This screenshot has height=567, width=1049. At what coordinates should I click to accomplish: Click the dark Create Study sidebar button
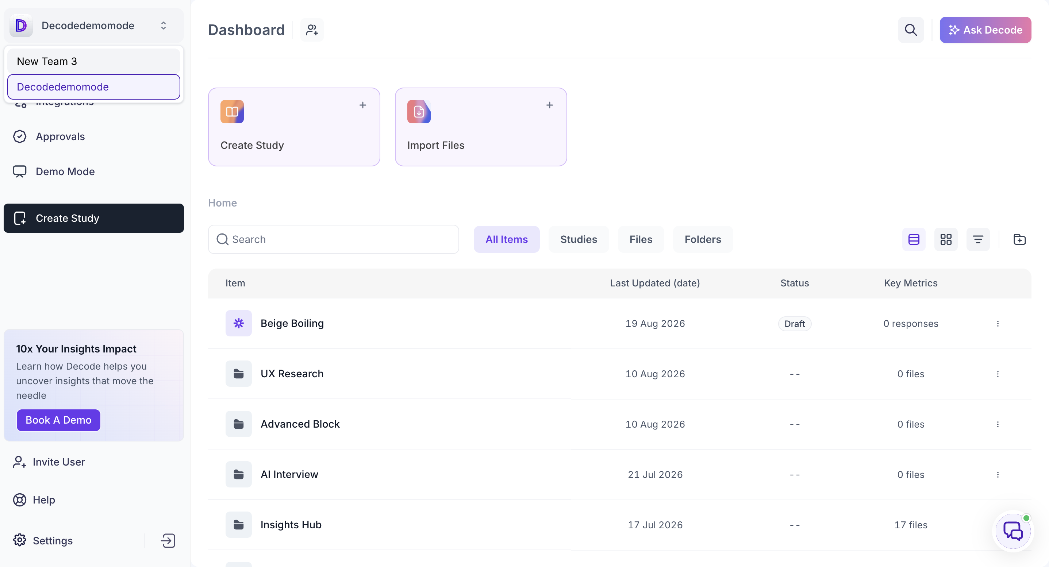tap(94, 218)
